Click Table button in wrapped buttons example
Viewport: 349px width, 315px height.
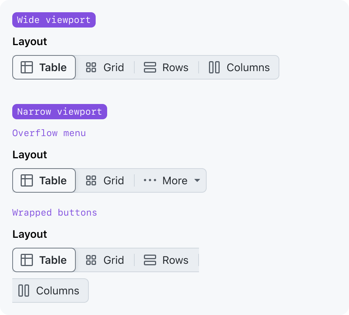pyautogui.click(x=44, y=260)
